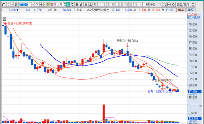
Task: Select the 년 yearly chart period
Action: (81, 5)
